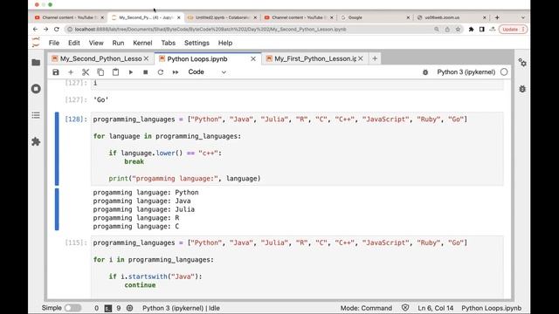
Task: Open the Edit menu
Action: point(74,43)
